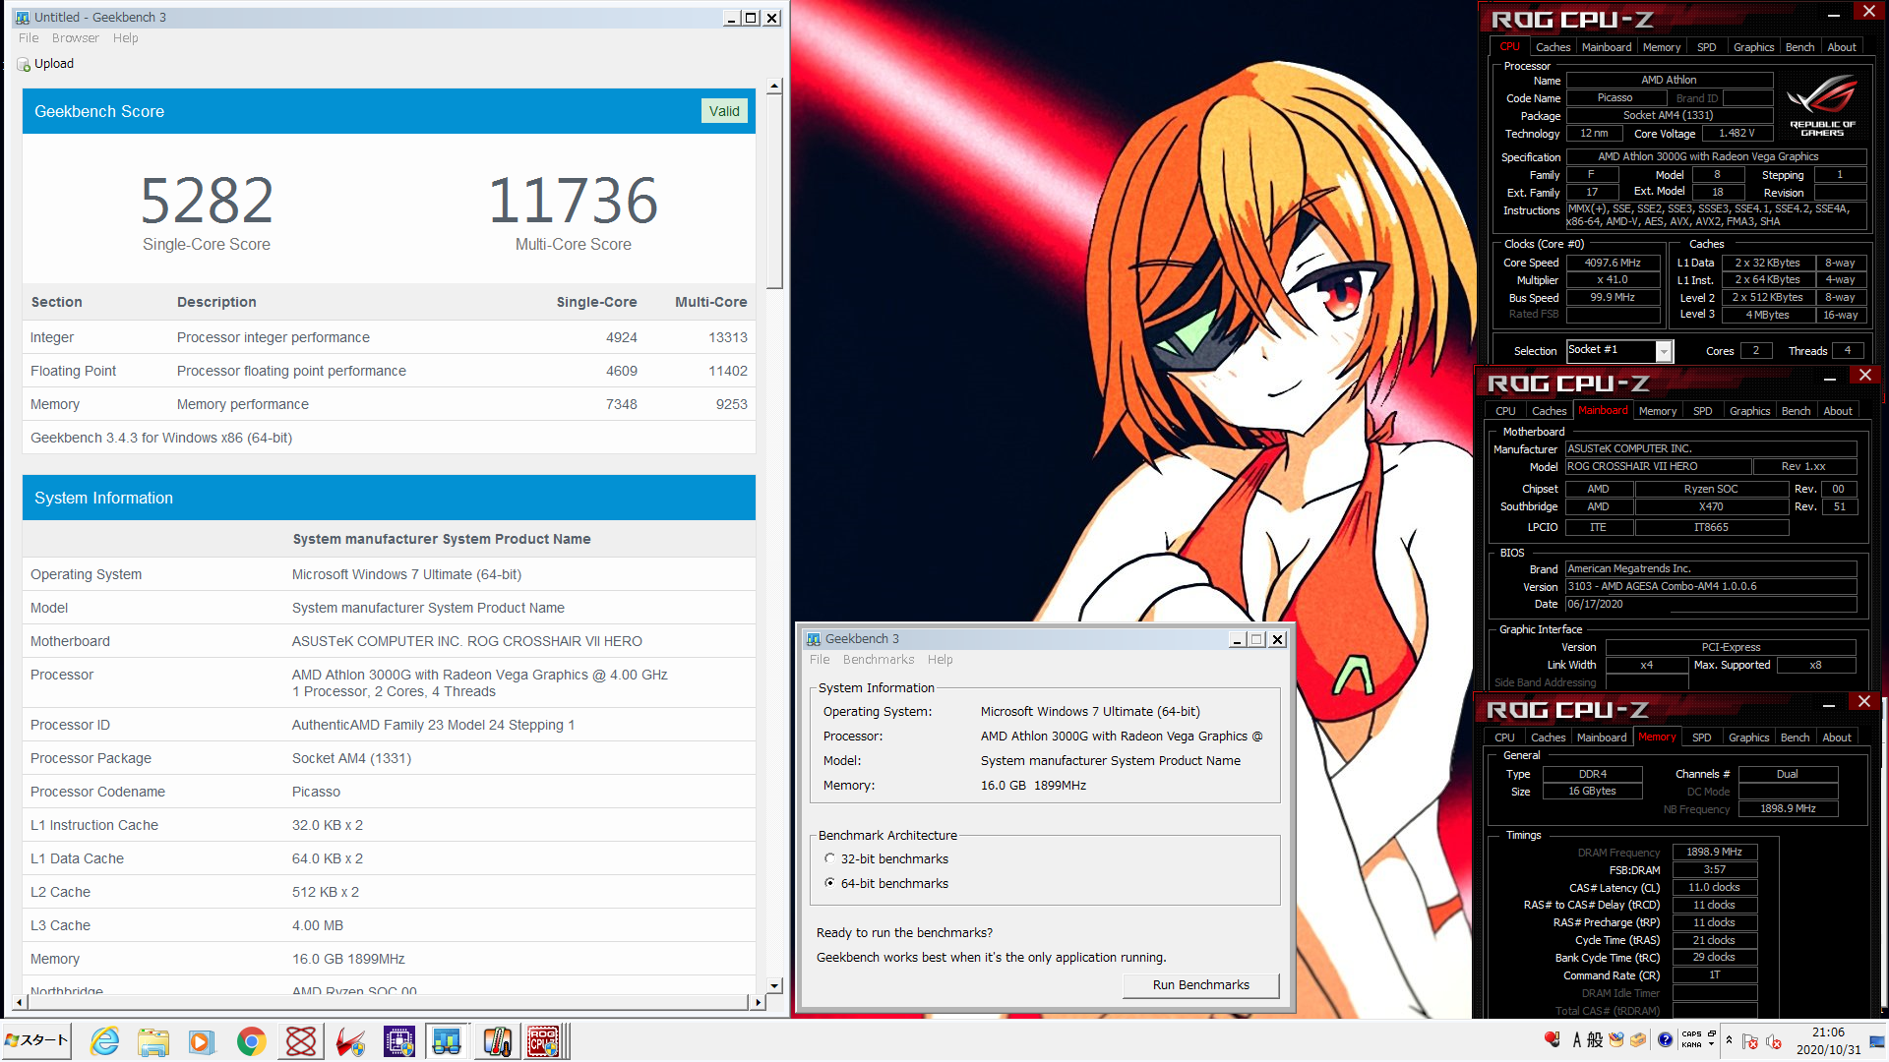The width and height of the screenshot is (1889, 1062).
Task: Launch Windows Media Player from taskbar
Action: (x=202, y=1041)
